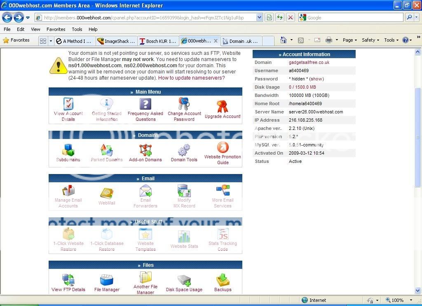Image resolution: width=422 pixels, height=306 pixels.
Task: Open Frequency Asked Questions icon
Action: pyautogui.click(x=145, y=104)
